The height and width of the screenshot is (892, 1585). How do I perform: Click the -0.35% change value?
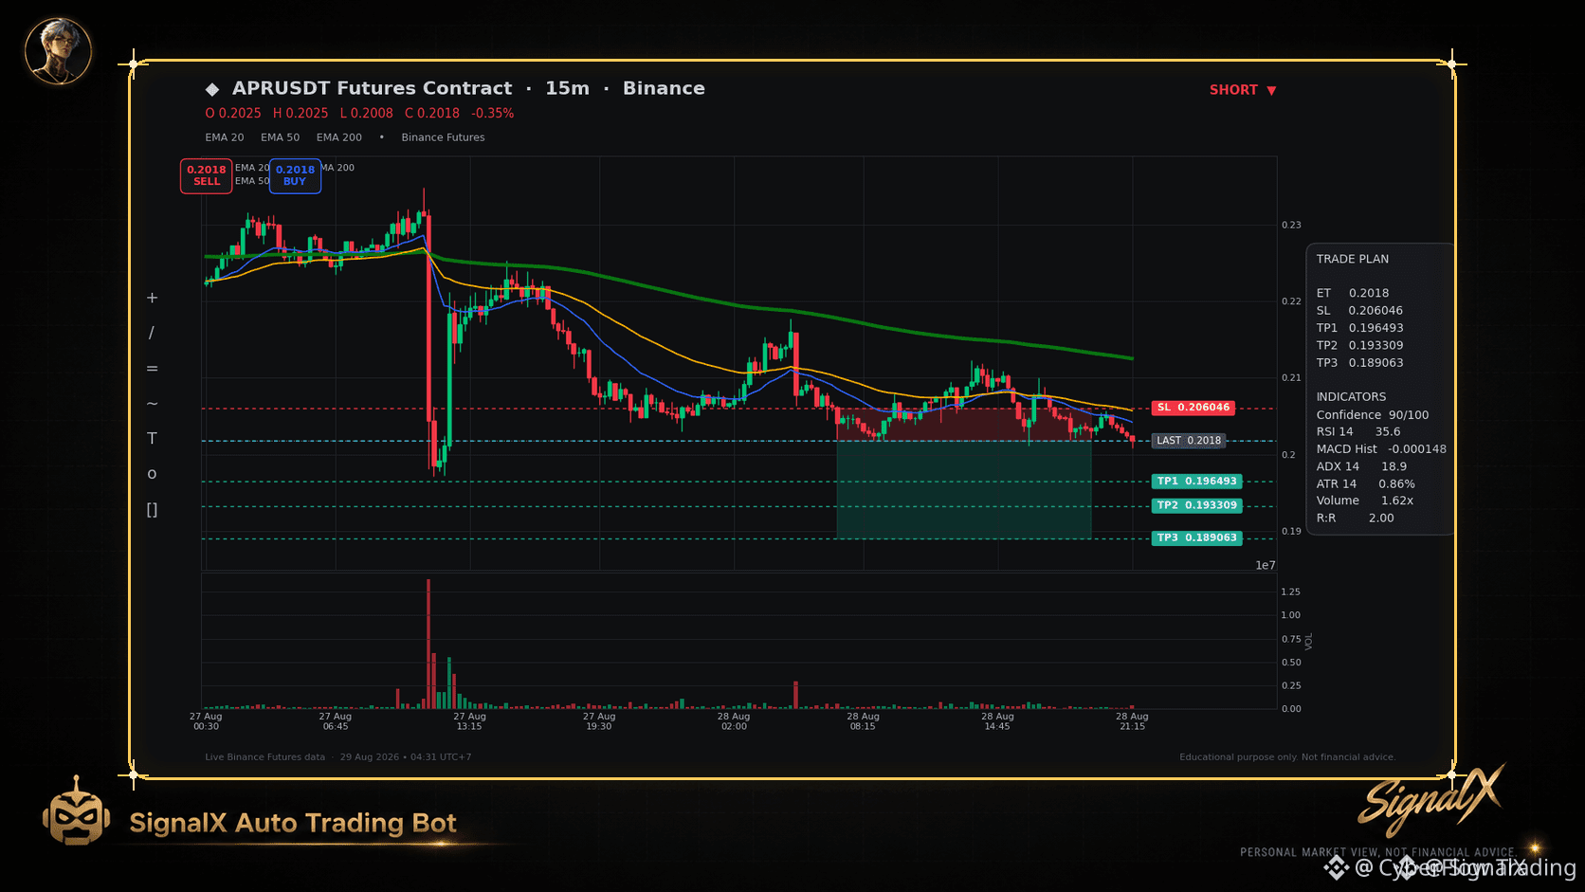click(493, 113)
